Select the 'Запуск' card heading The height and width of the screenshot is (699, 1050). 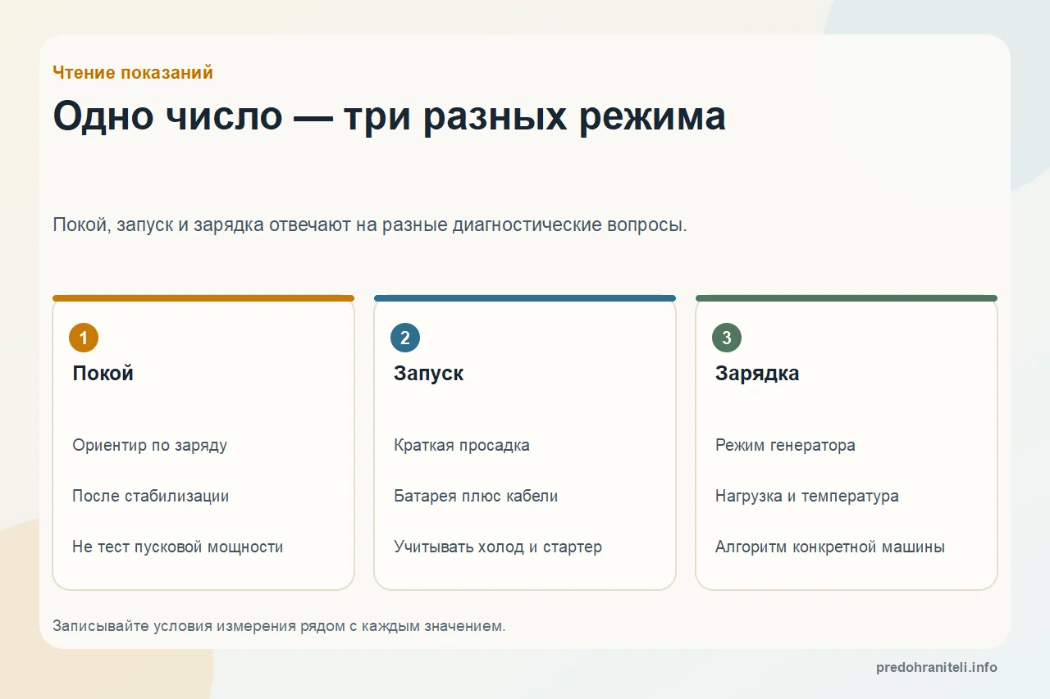tap(428, 374)
